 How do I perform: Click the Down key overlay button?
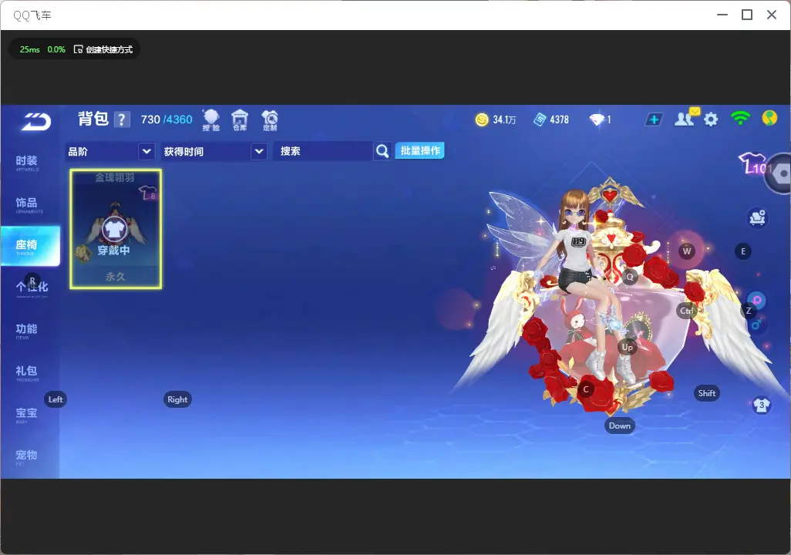pos(620,425)
